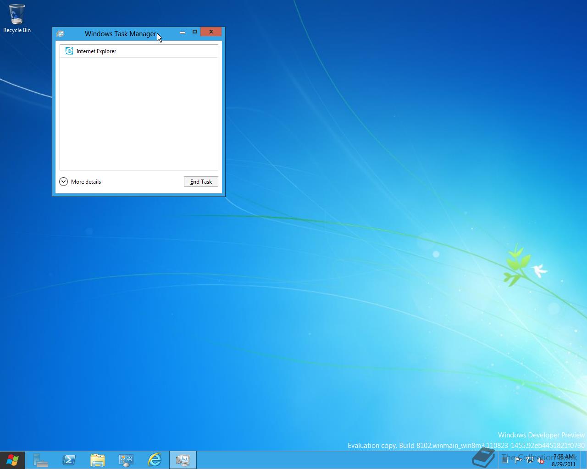Click the End Task button
The height and width of the screenshot is (469, 587).
tap(201, 182)
